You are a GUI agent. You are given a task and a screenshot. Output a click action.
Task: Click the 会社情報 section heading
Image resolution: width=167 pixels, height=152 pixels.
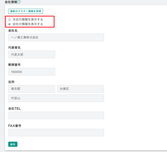click(11, 2)
